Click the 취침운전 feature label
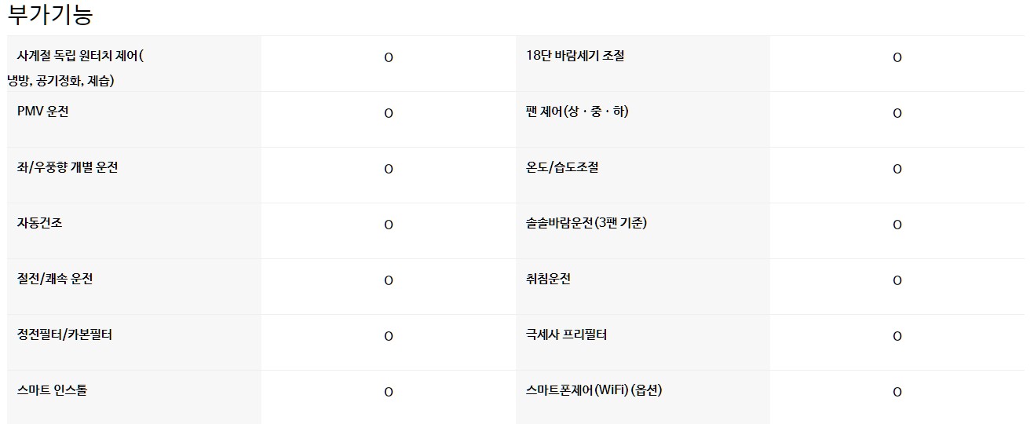The width and height of the screenshot is (1034, 424). click(x=548, y=279)
